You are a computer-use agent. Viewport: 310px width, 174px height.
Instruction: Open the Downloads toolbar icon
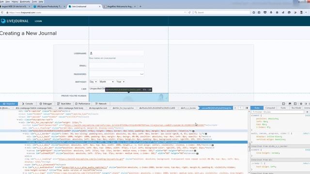(271, 13)
